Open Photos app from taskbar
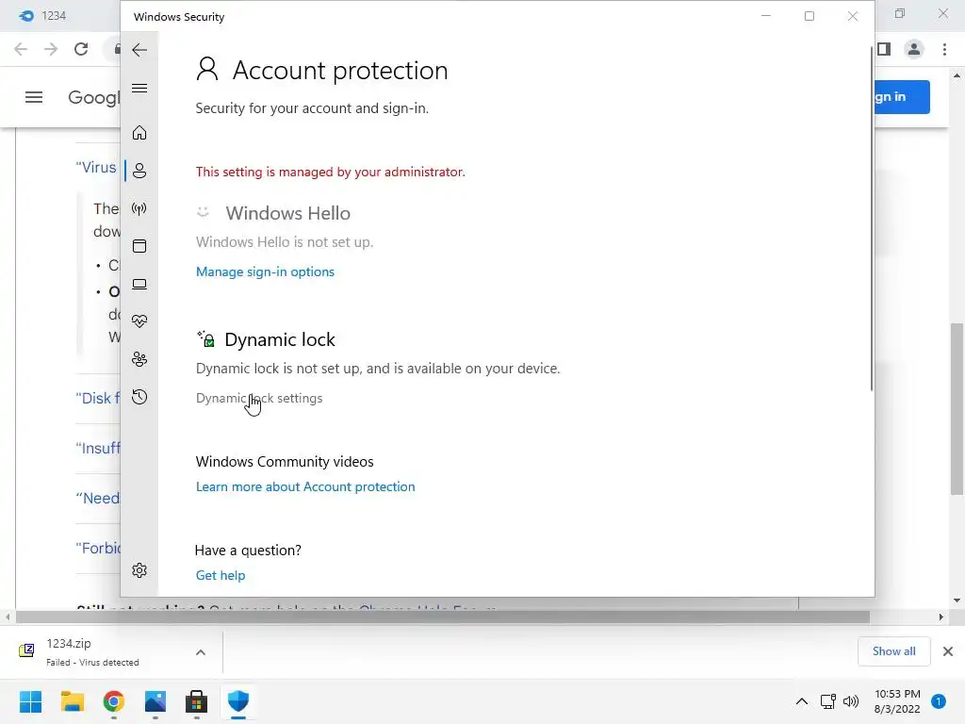 [x=155, y=701]
